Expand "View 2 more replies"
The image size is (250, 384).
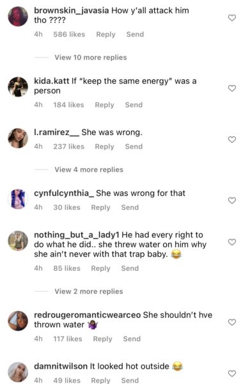(88, 291)
